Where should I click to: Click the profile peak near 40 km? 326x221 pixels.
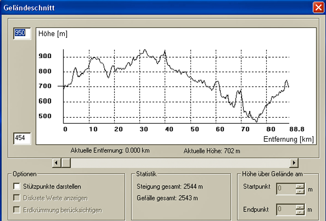(x=165, y=52)
